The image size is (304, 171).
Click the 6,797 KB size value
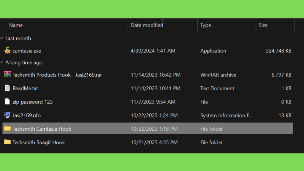coord(281,75)
